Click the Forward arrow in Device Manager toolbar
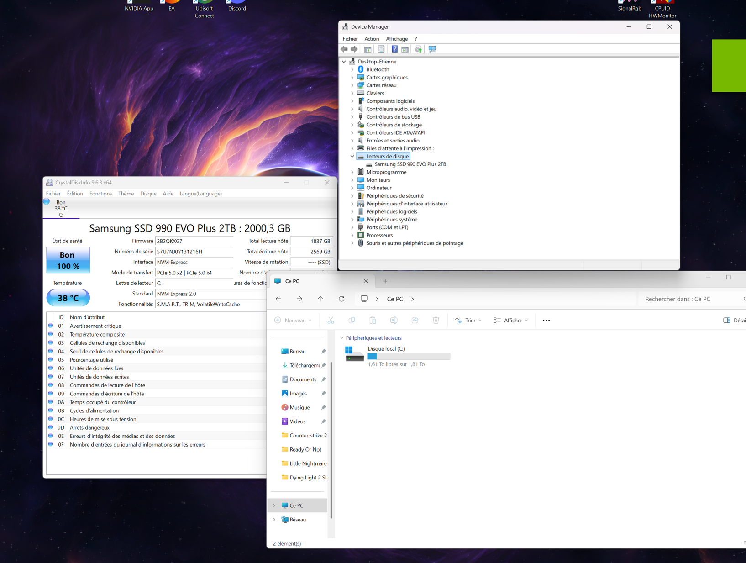Screen dimensions: 746x563 (x=354, y=49)
